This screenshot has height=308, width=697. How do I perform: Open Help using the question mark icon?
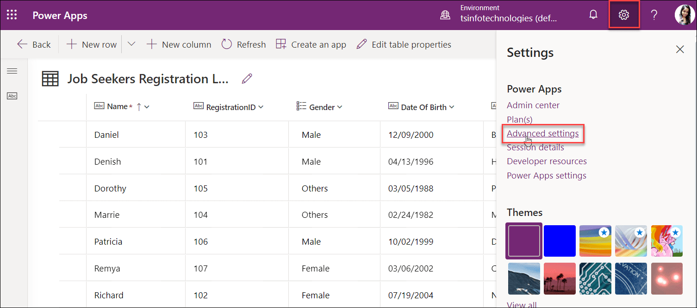[x=654, y=14]
